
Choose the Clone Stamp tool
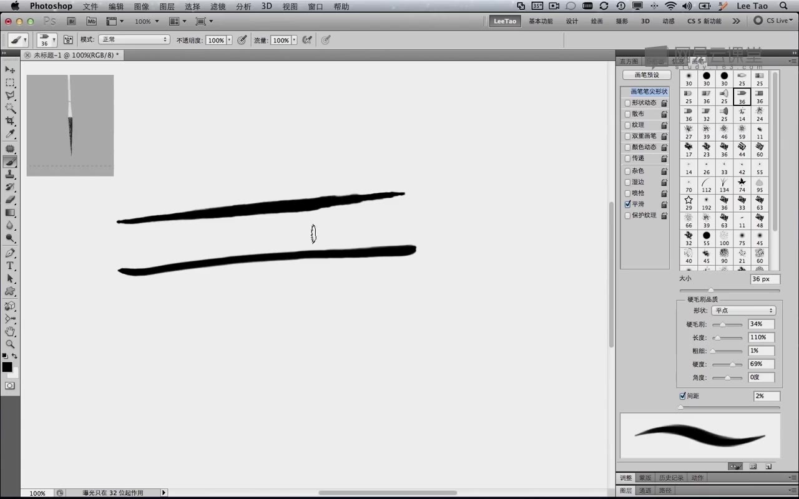[10, 175]
